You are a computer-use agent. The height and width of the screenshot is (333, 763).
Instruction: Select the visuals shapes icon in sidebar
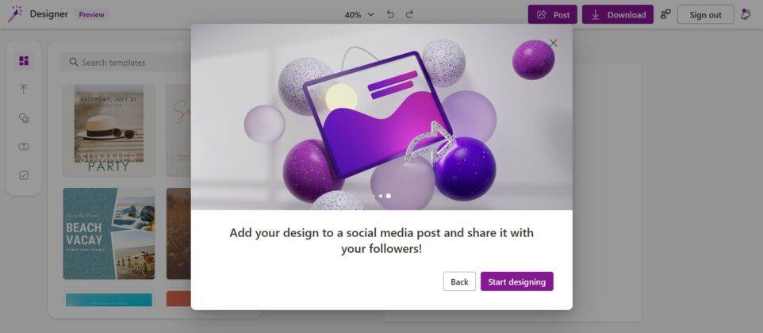point(24,118)
